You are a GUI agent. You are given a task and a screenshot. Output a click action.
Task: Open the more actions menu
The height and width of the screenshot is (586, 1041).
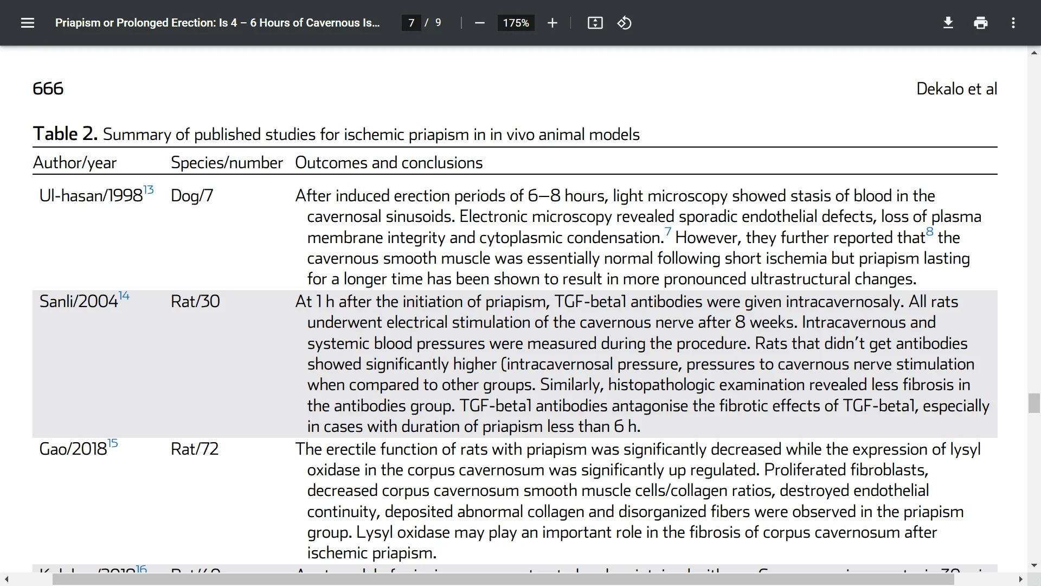click(x=1013, y=23)
